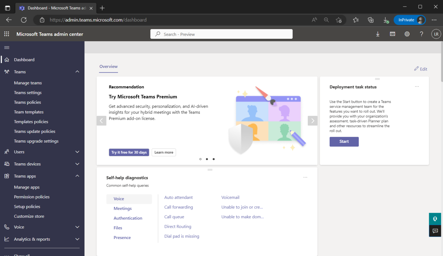Click the settings gear in the top bar

[x=407, y=34]
